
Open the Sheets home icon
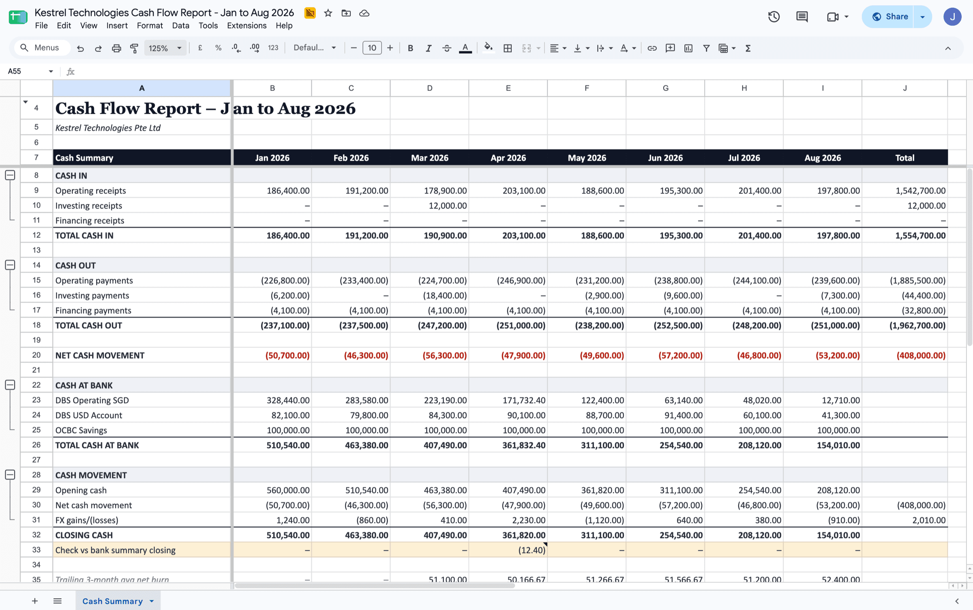[x=18, y=17]
